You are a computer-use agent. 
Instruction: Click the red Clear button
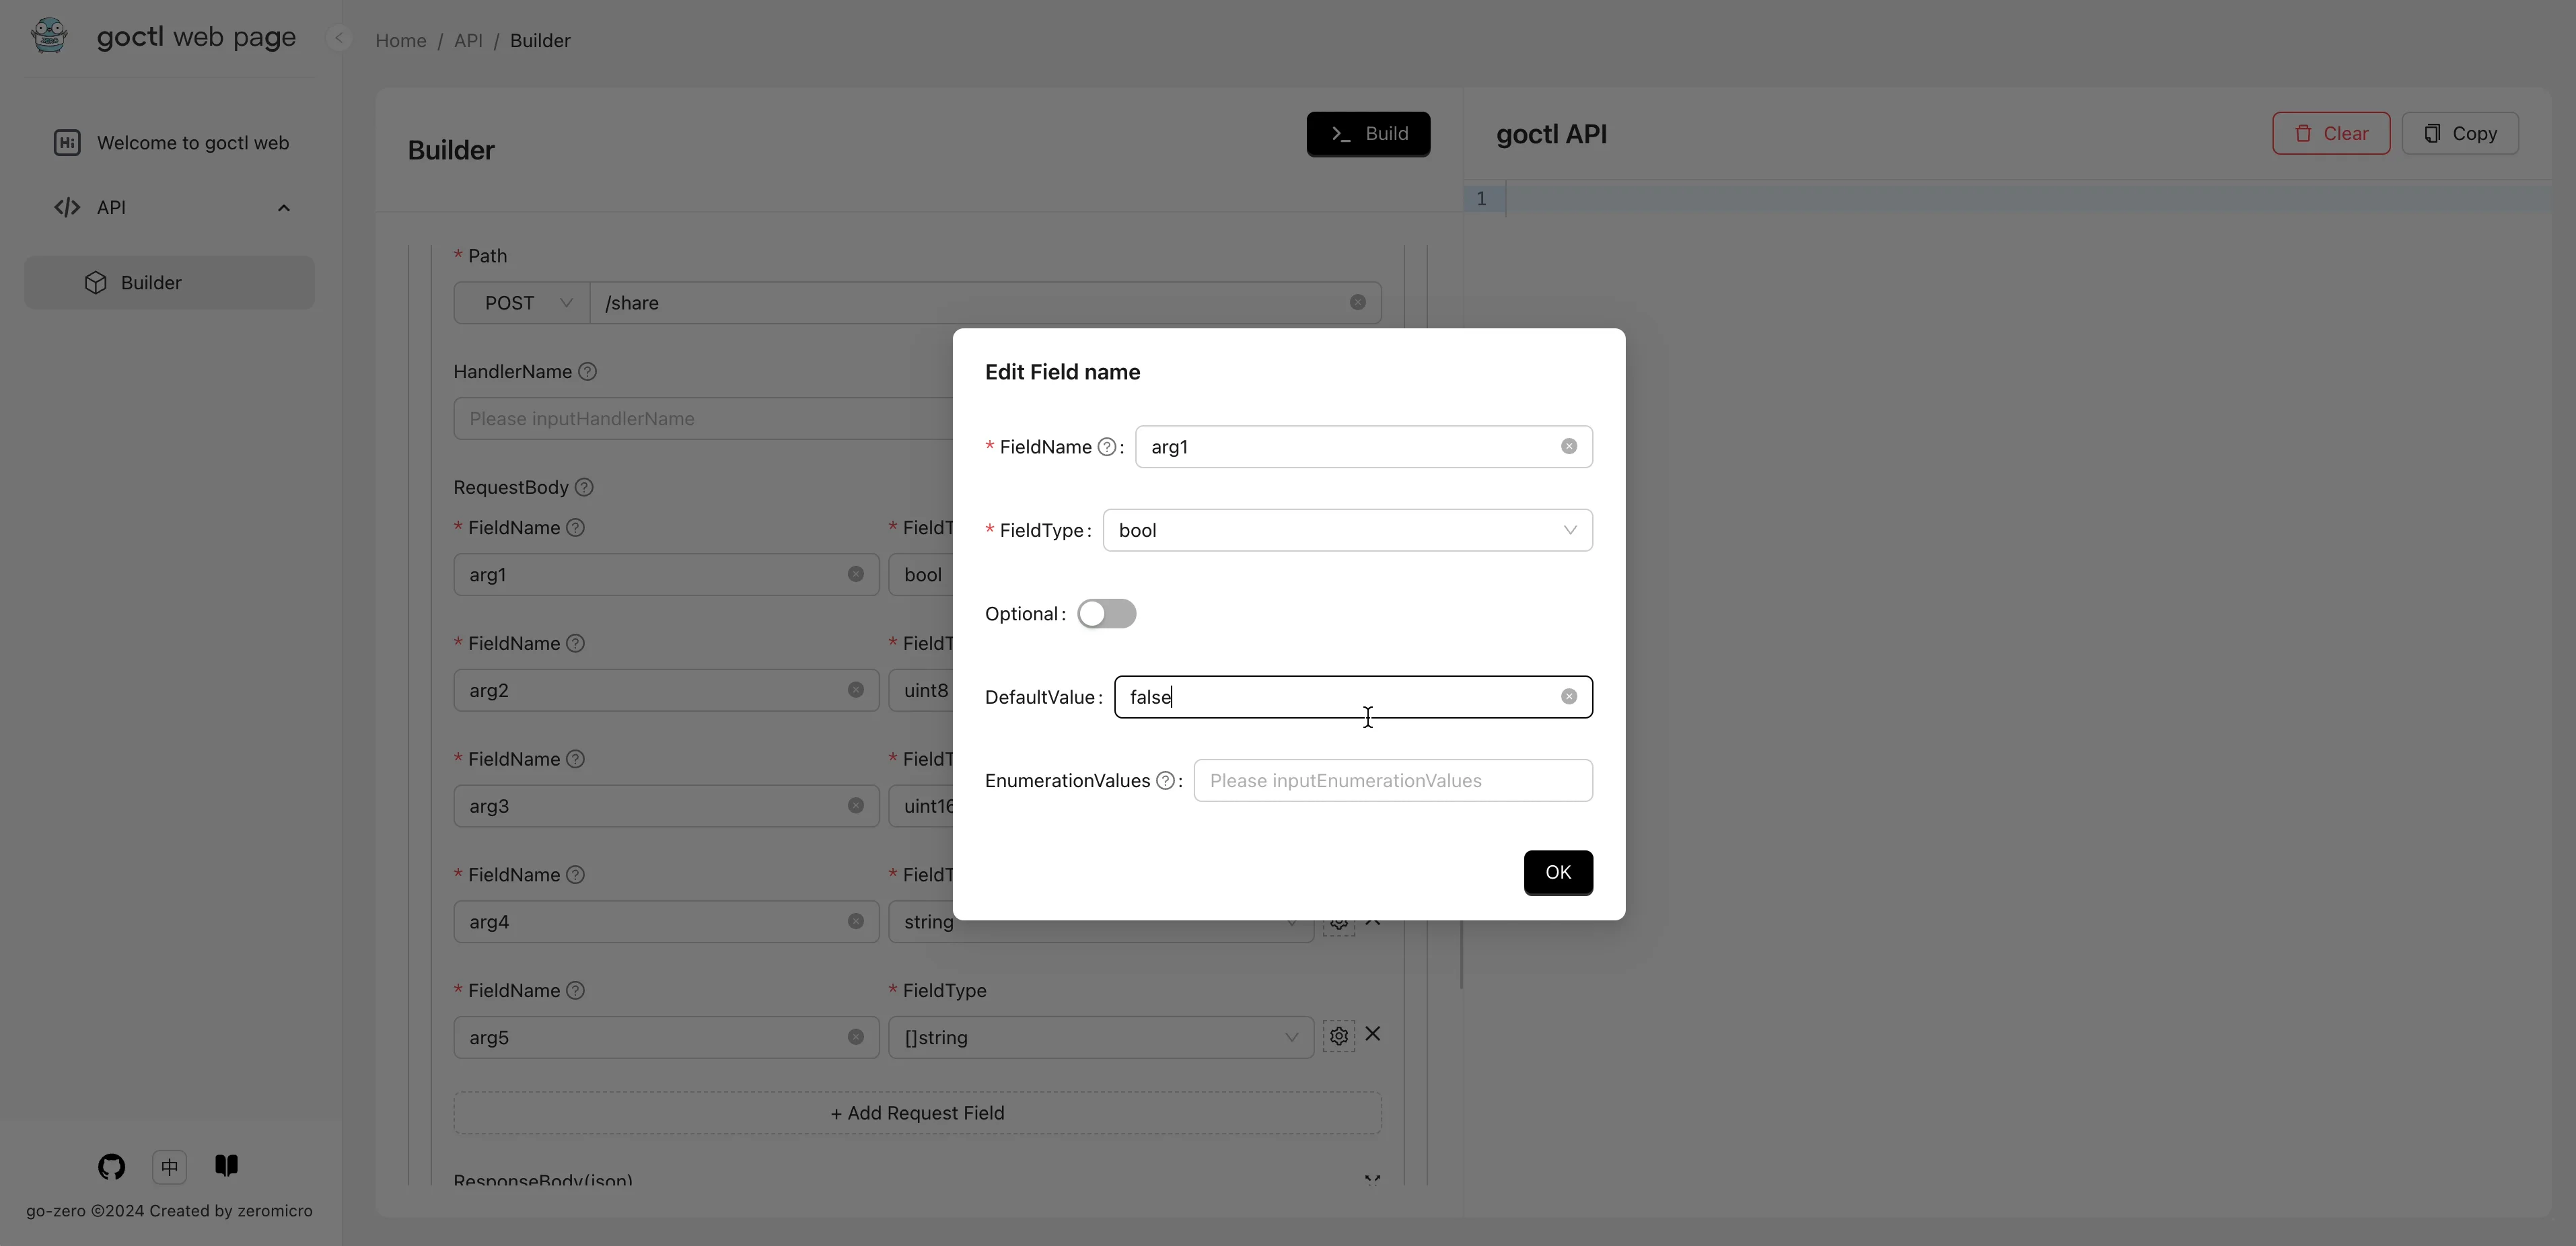(2330, 134)
